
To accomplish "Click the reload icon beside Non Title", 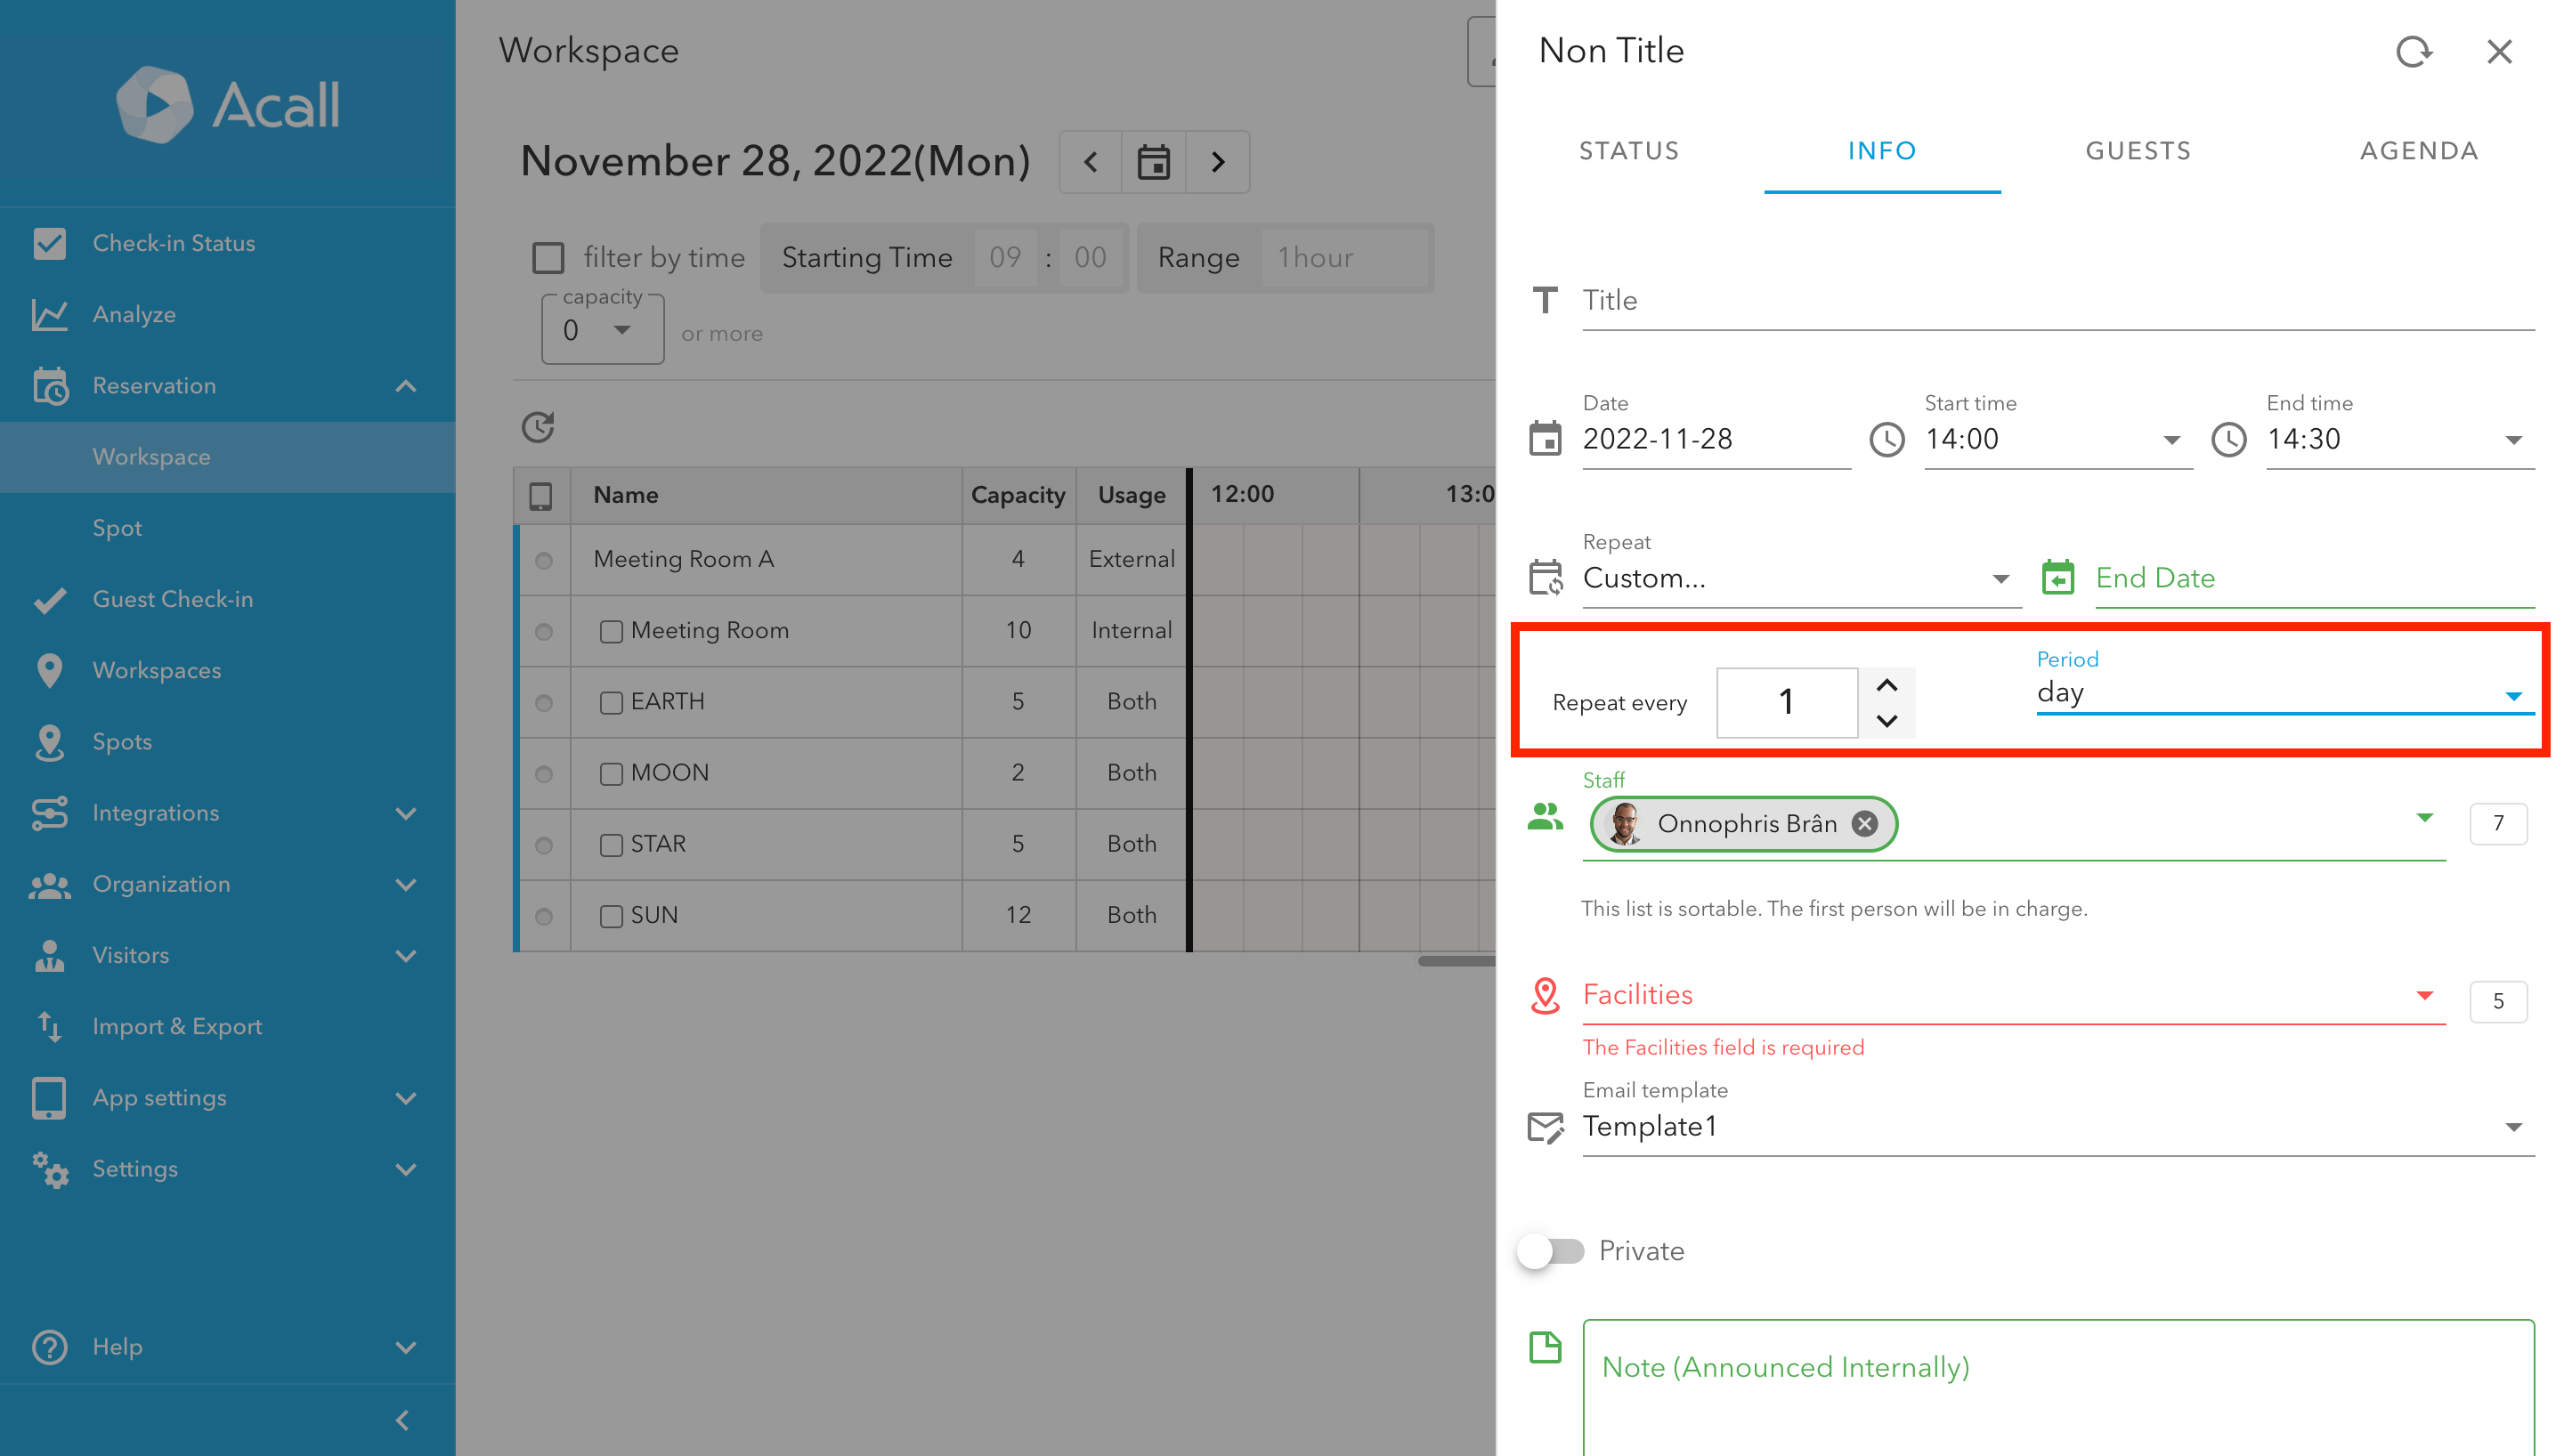I will click(2413, 52).
